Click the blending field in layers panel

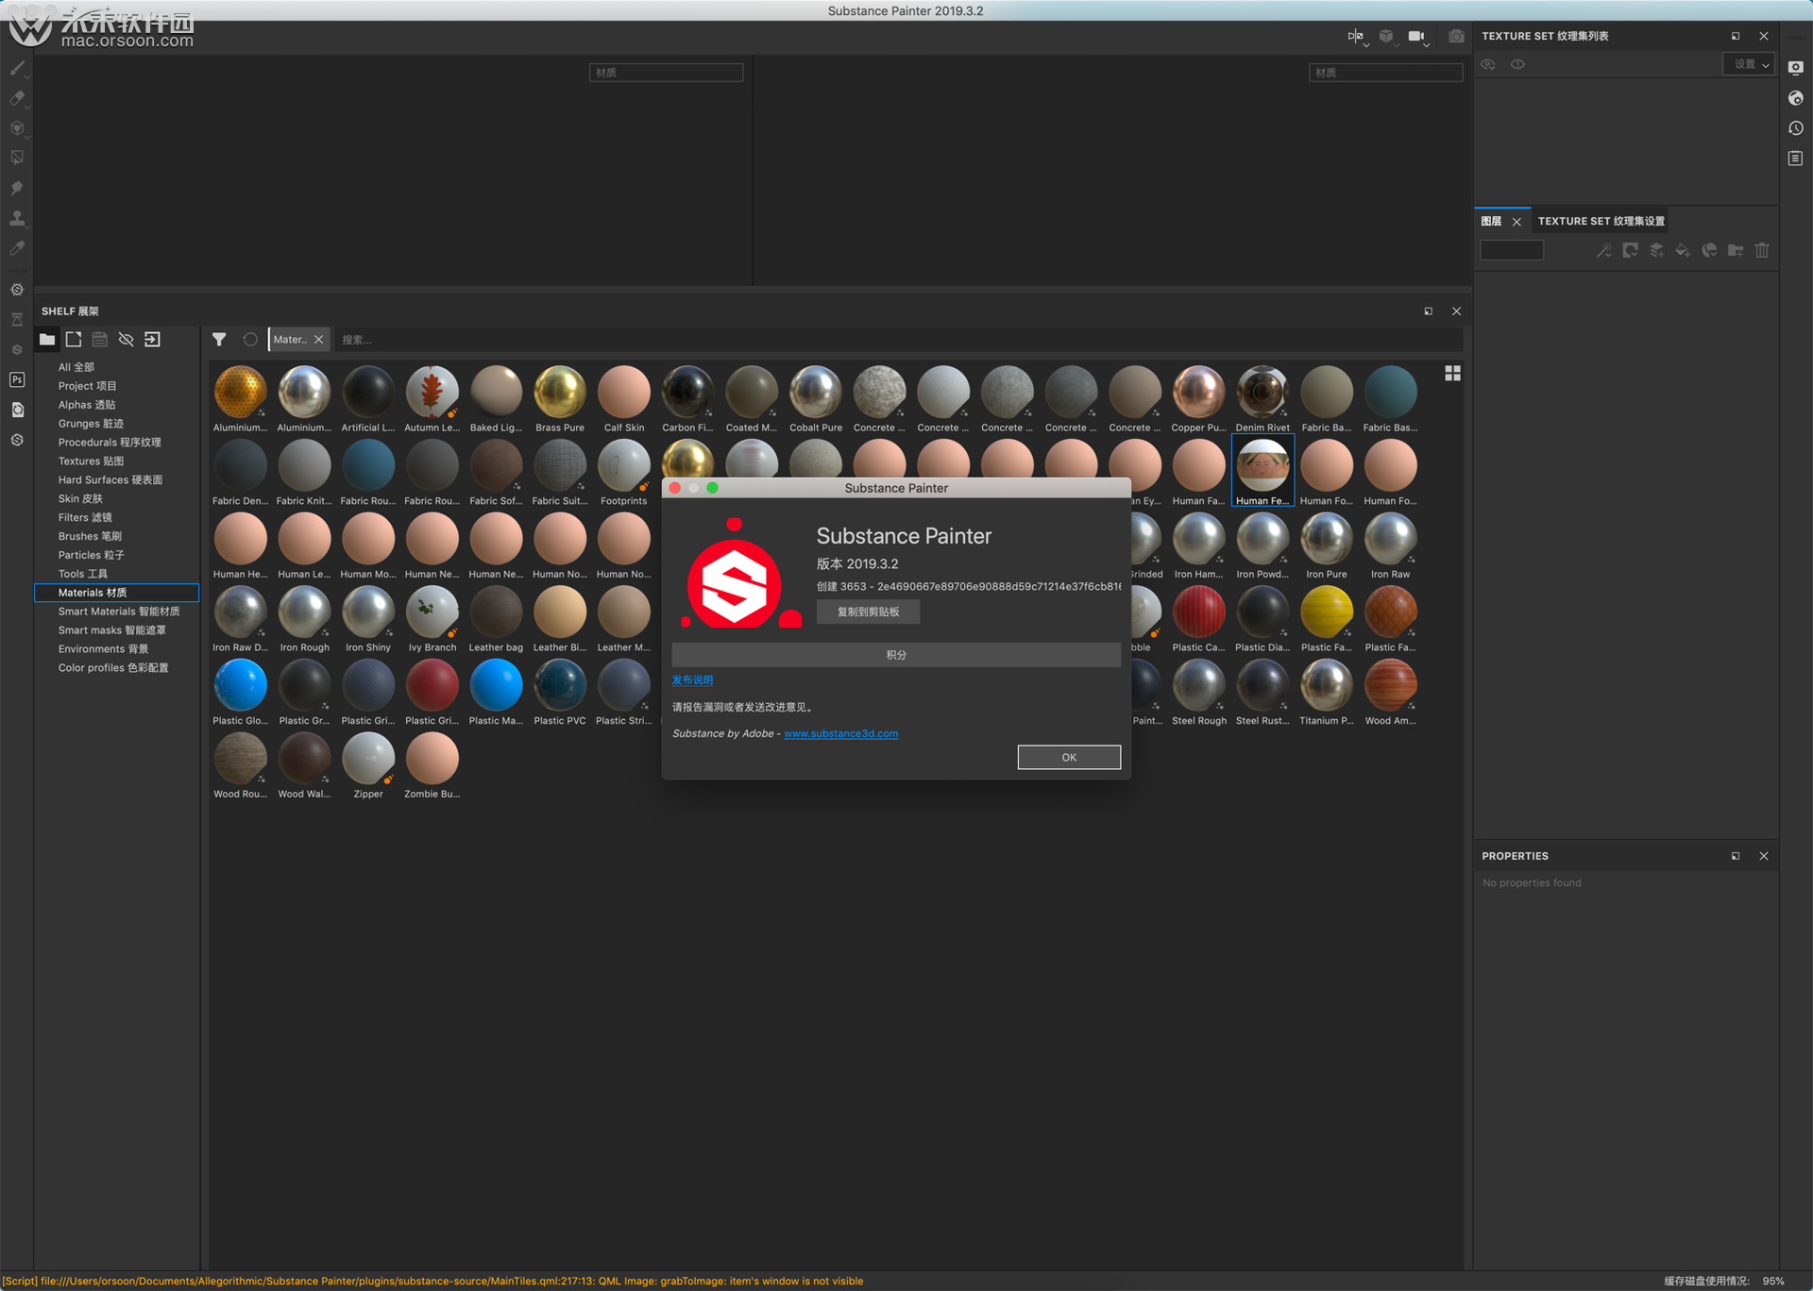pyautogui.click(x=1512, y=250)
